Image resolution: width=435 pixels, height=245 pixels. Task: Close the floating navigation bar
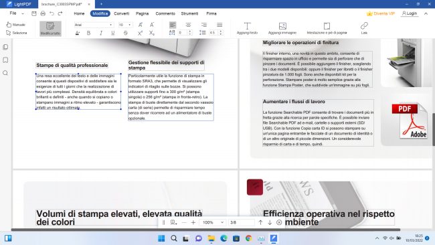[279, 222]
